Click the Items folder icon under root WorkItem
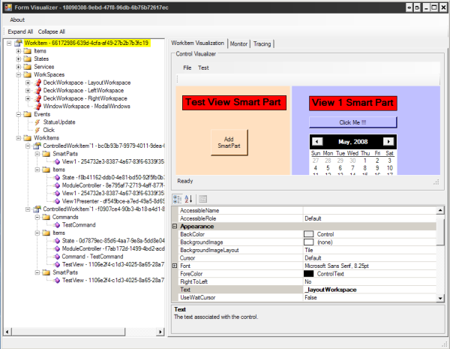Image resolution: width=450 pixels, height=349 pixels. tap(28, 51)
